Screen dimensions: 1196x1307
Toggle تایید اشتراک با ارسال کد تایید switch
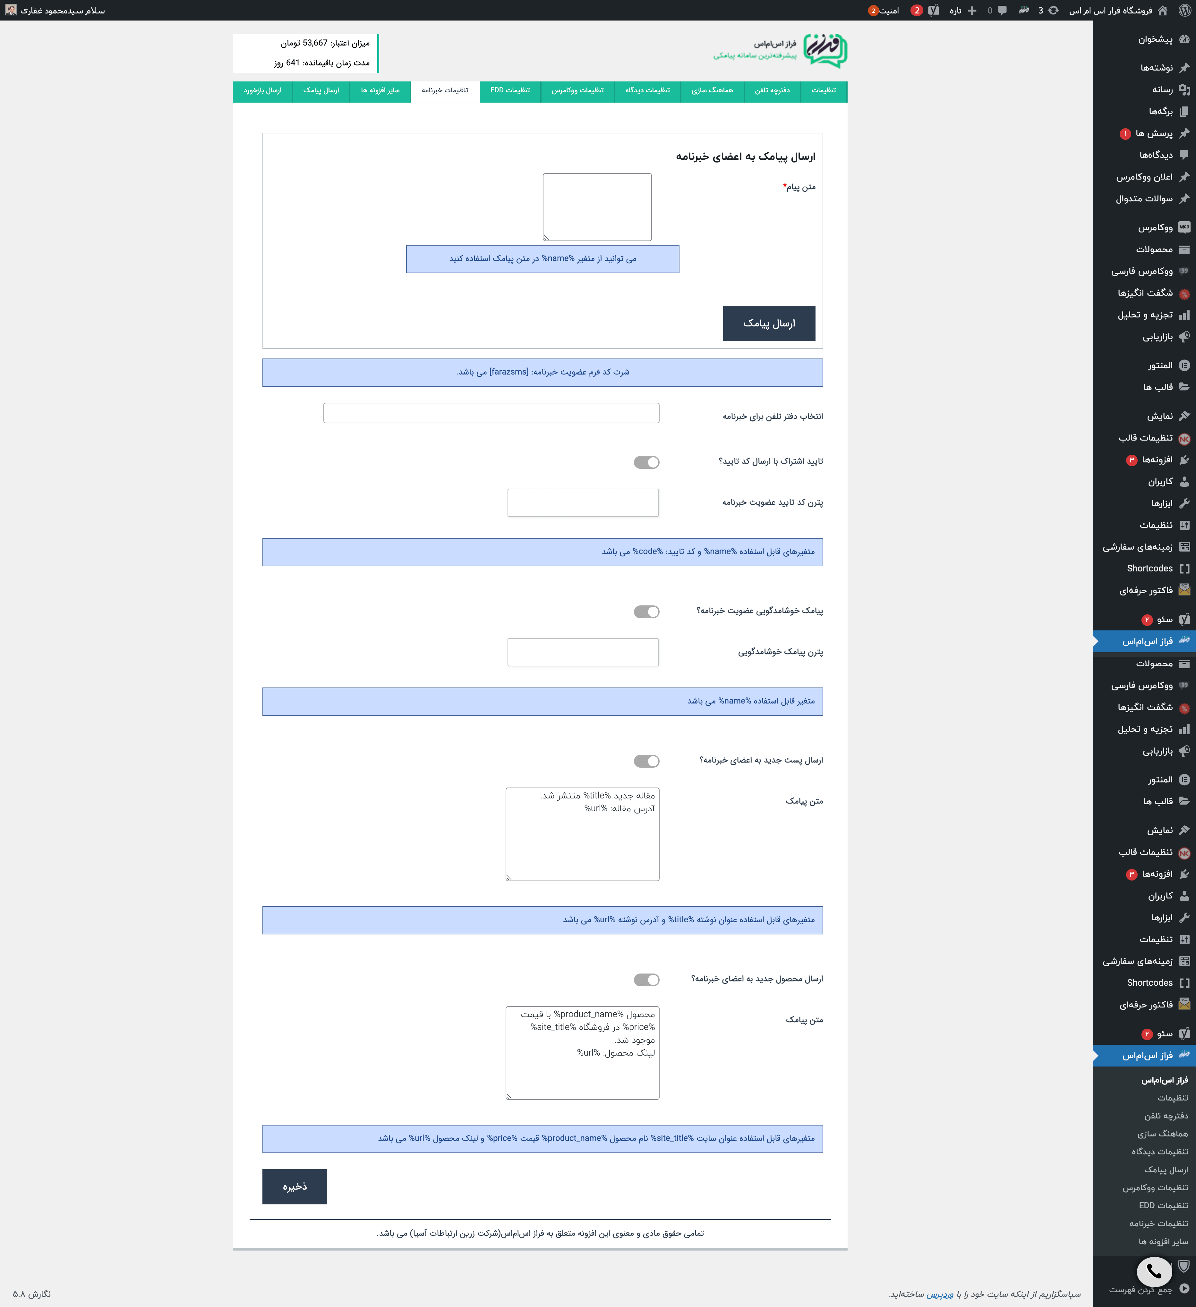coord(647,462)
